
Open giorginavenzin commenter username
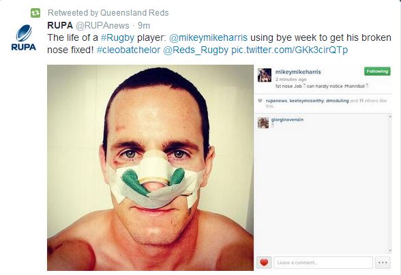point(287,120)
